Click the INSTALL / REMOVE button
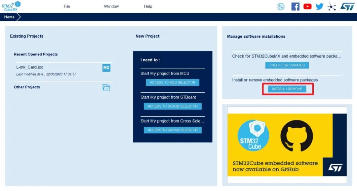Viewport: 357px width, 191px height. tap(287, 89)
